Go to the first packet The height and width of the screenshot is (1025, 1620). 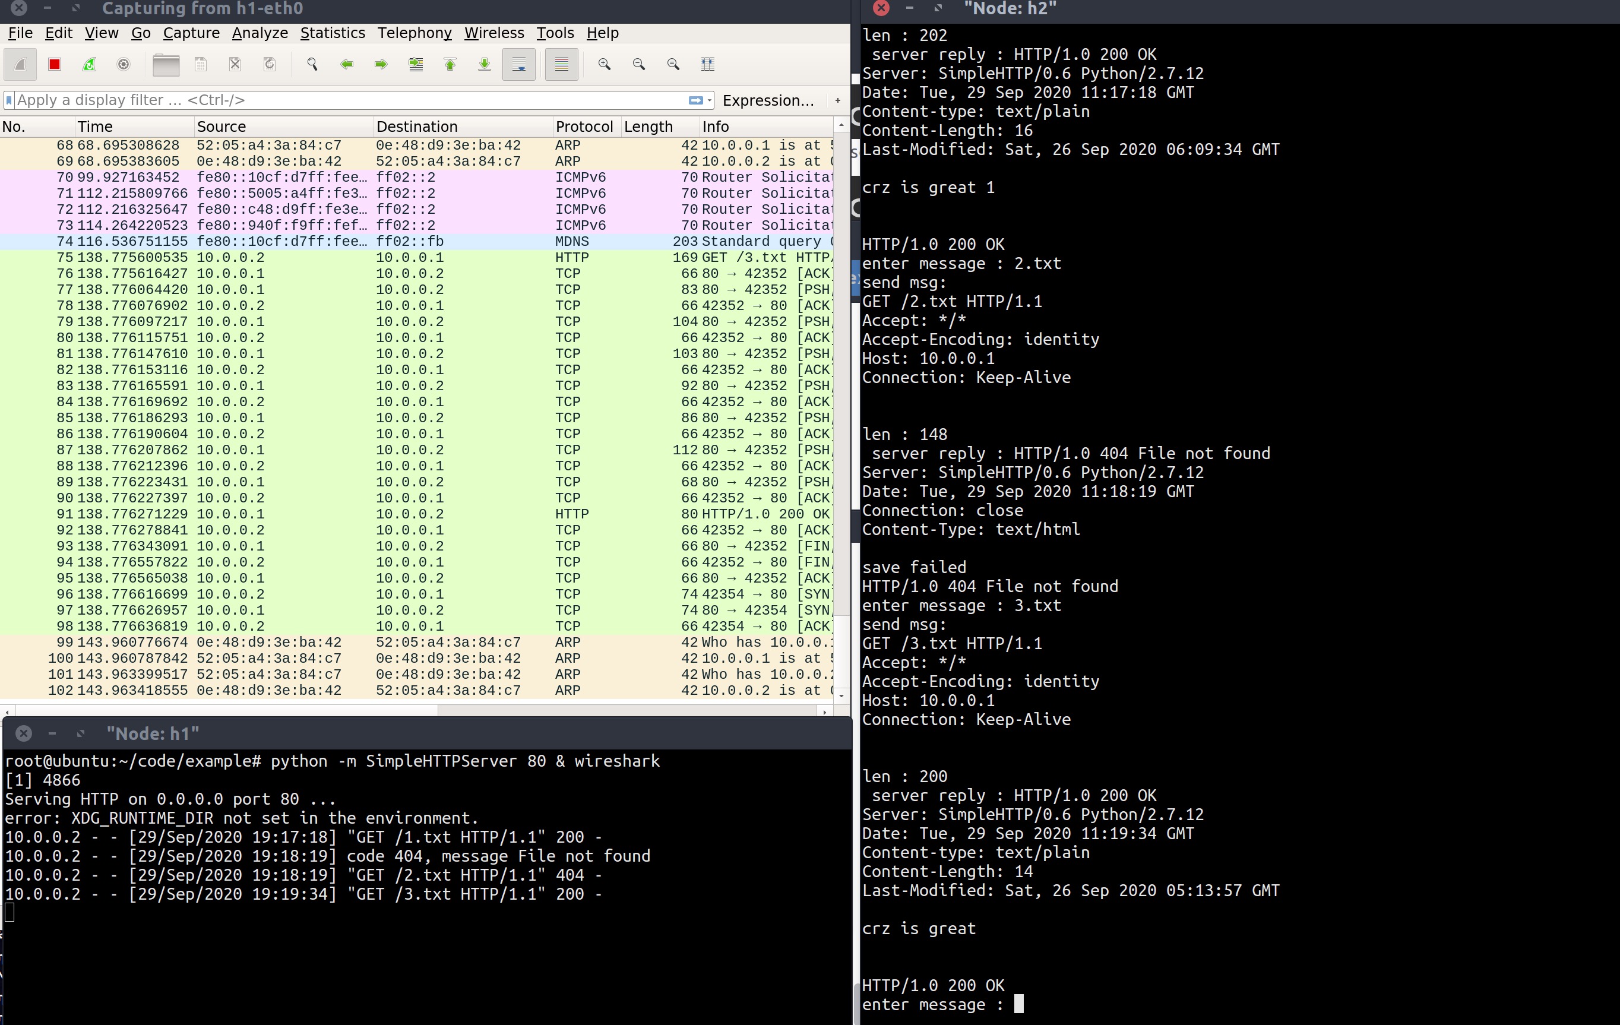(450, 65)
